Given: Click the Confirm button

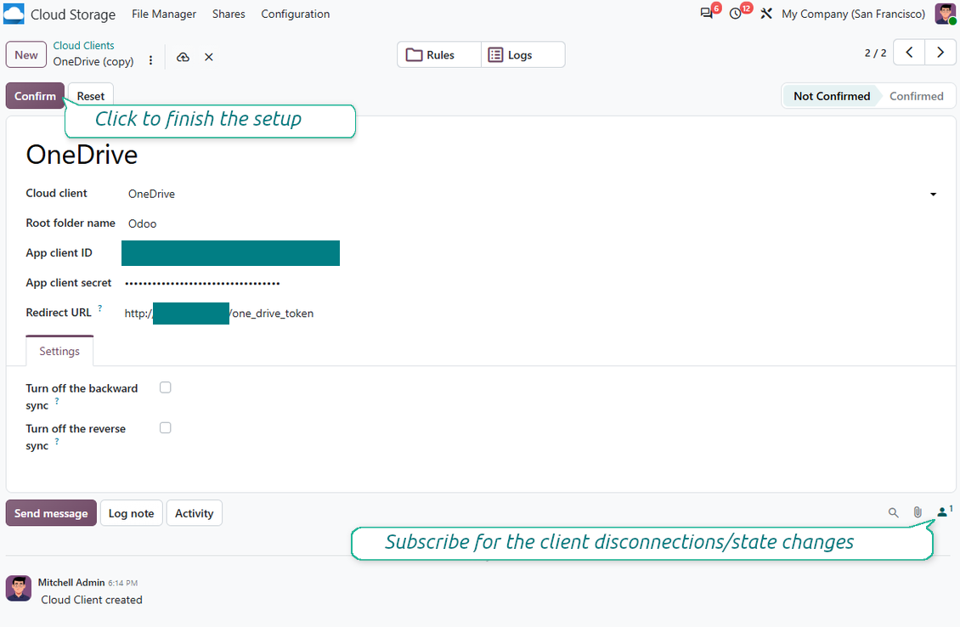Looking at the screenshot, I should pyautogui.click(x=35, y=95).
